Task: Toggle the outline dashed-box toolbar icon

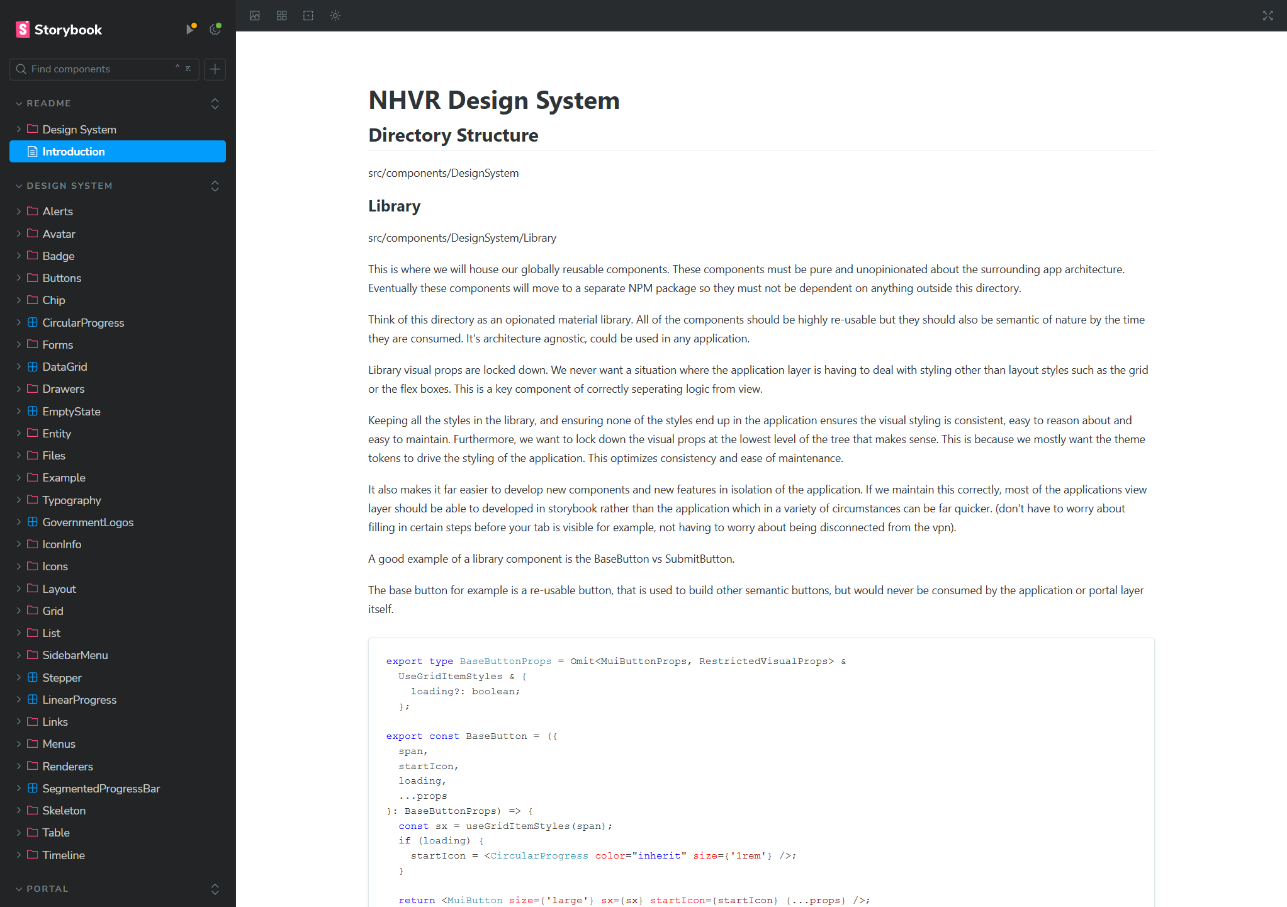Action: (x=308, y=16)
